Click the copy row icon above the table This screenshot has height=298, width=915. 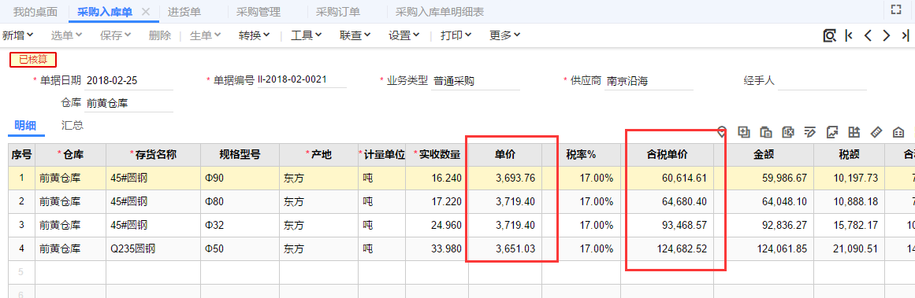[766, 131]
